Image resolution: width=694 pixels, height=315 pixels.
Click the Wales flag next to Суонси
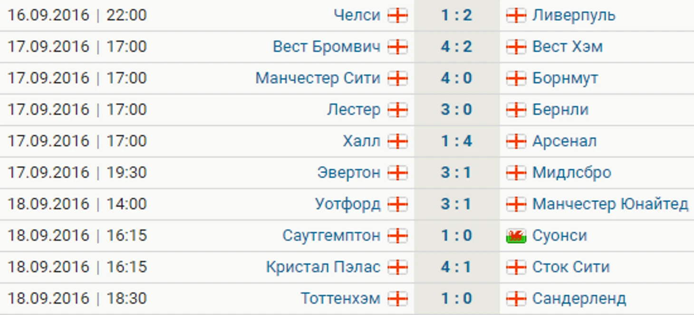point(516,236)
